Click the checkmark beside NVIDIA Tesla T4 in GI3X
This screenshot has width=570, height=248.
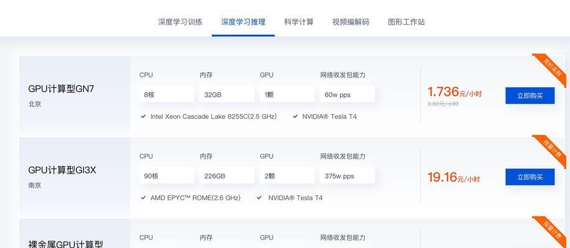click(259, 198)
